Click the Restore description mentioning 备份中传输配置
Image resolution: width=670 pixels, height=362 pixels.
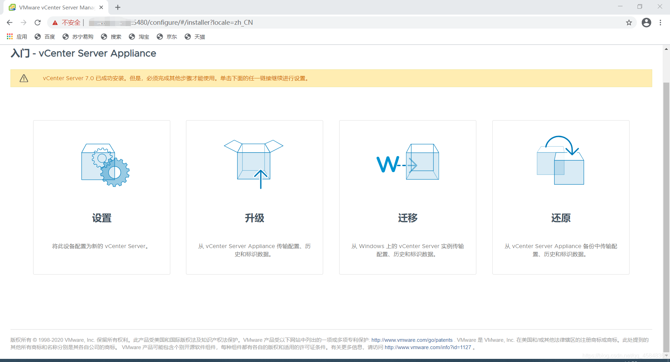pyautogui.click(x=561, y=250)
